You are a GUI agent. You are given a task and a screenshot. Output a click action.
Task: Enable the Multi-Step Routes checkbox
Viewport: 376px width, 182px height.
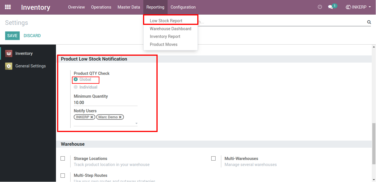(x=63, y=175)
